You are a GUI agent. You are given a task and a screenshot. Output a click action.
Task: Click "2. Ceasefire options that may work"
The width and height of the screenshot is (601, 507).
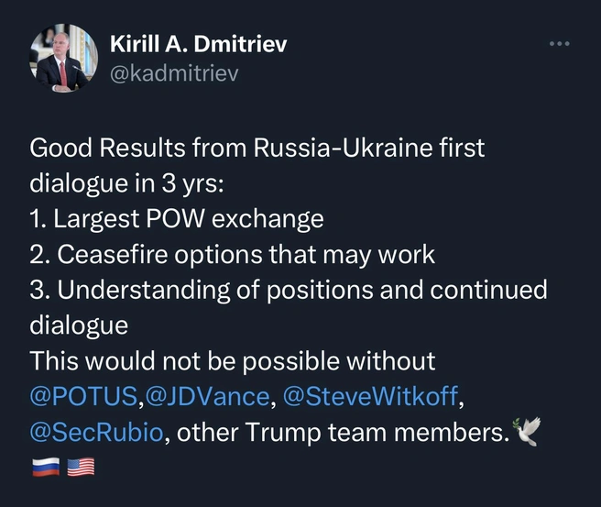(x=233, y=255)
